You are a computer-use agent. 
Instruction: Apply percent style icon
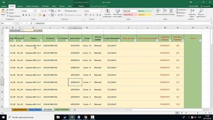(90, 15)
